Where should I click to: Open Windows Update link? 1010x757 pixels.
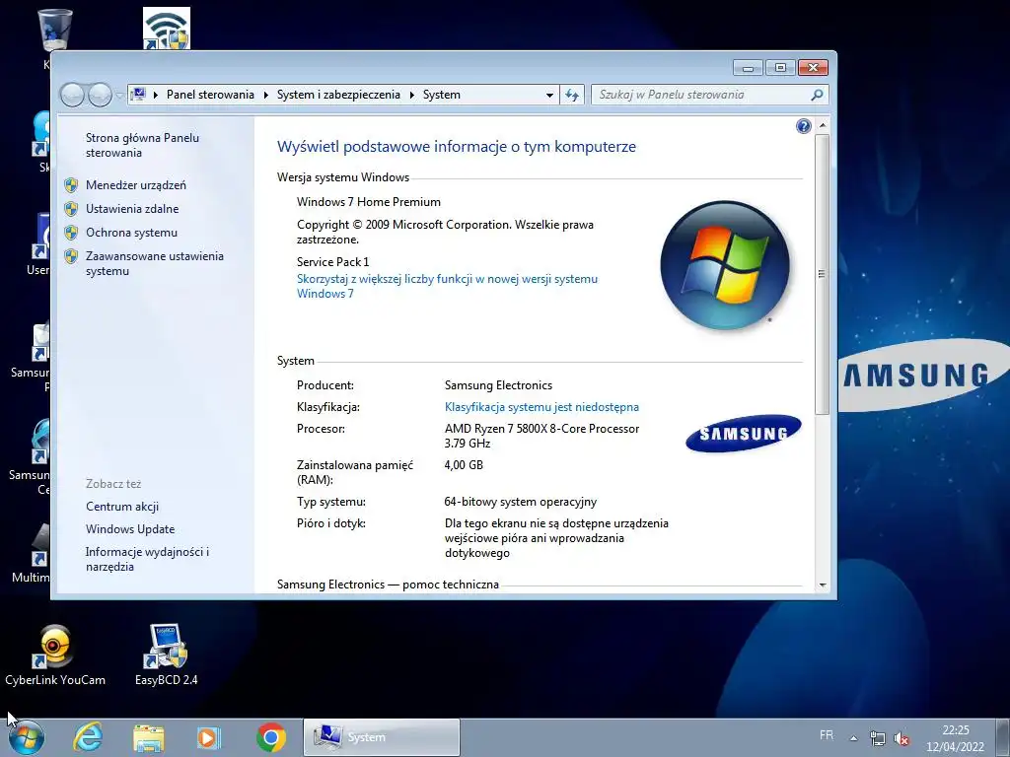click(x=130, y=529)
